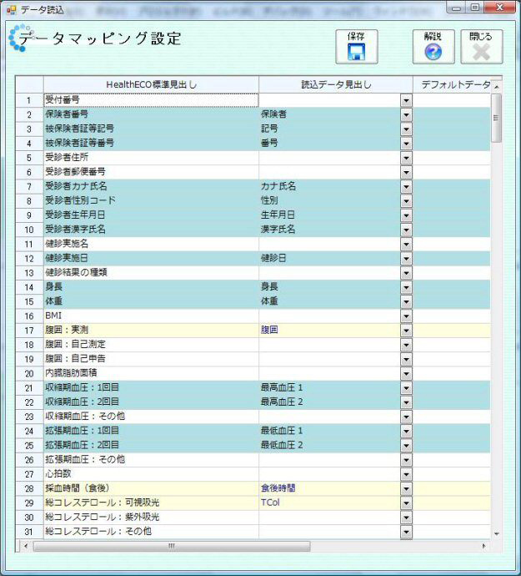The height and width of the screenshot is (576, 521).
Task: Select the mapped value 最高血圧 1
Action: tap(282, 387)
